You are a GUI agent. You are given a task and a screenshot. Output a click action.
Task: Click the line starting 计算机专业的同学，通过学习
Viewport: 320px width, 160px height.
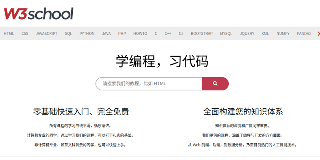(x=81, y=135)
